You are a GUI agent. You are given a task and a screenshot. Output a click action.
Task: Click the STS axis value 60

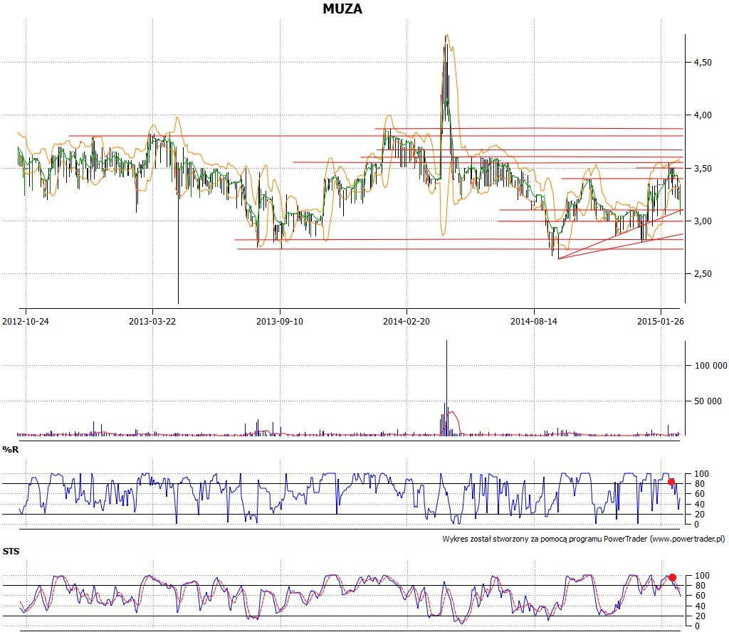pyautogui.click(x=699, y=596)
